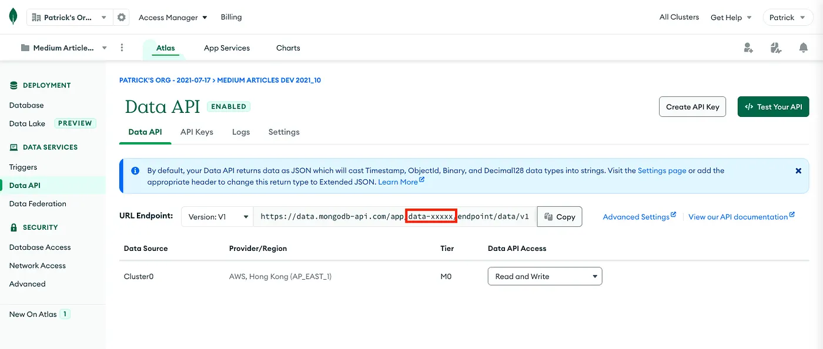Click Cluster0 data source cell
Screen dimensions: 823x349
pyautogui.click(x=139, y=276)
